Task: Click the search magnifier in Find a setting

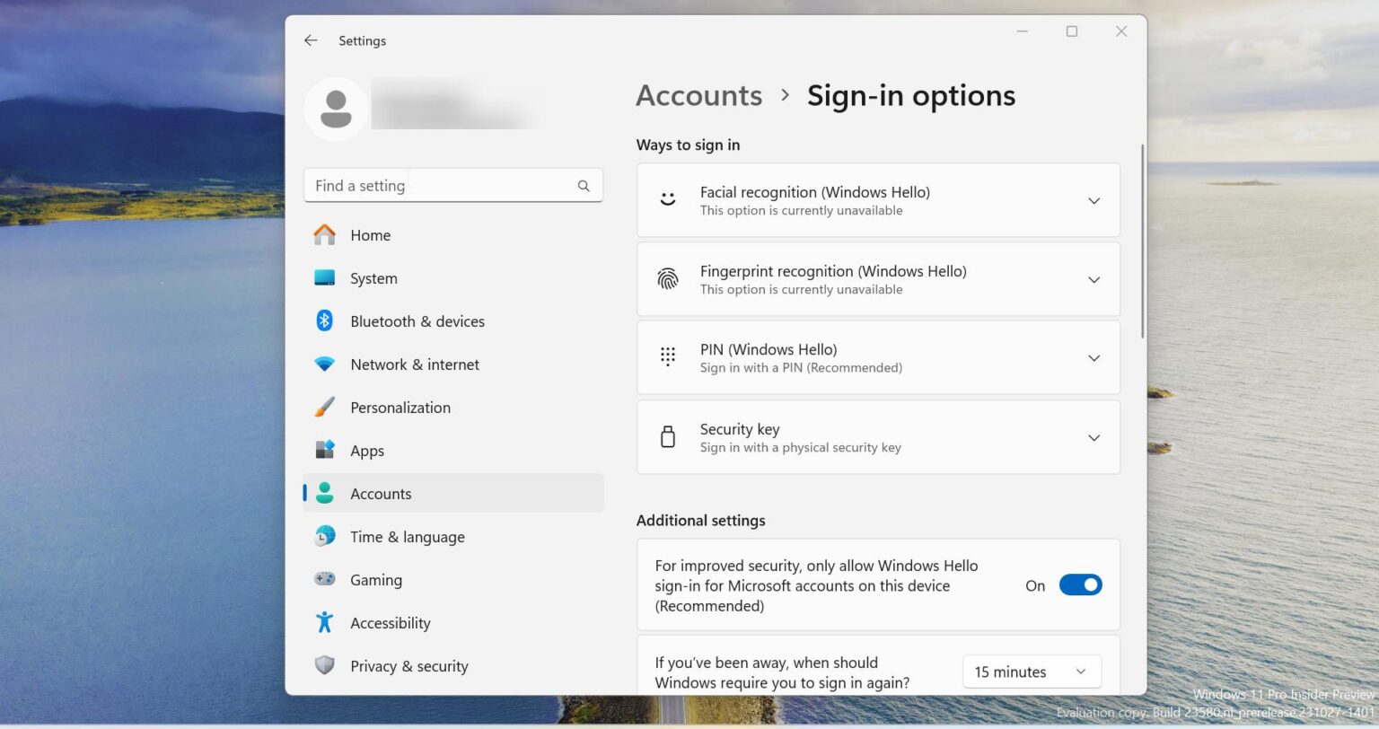Action: coord(584,185)
